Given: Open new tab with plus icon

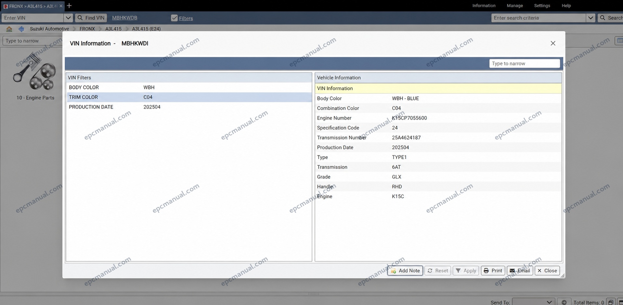Looking at the screenshot, I should [69, 6].
